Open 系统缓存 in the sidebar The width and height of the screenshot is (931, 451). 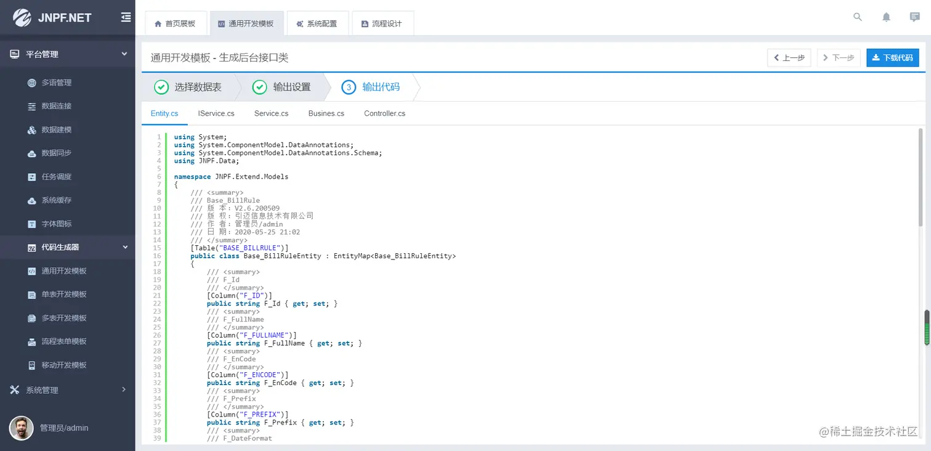[x=68, y=201]
